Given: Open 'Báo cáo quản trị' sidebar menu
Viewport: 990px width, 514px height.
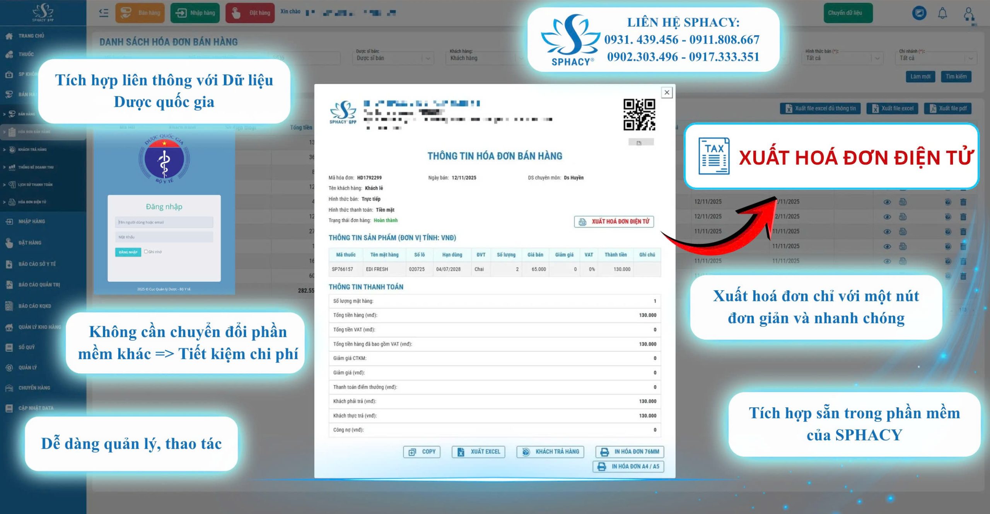Looking at the screenshot, I should tap(39, 285).
